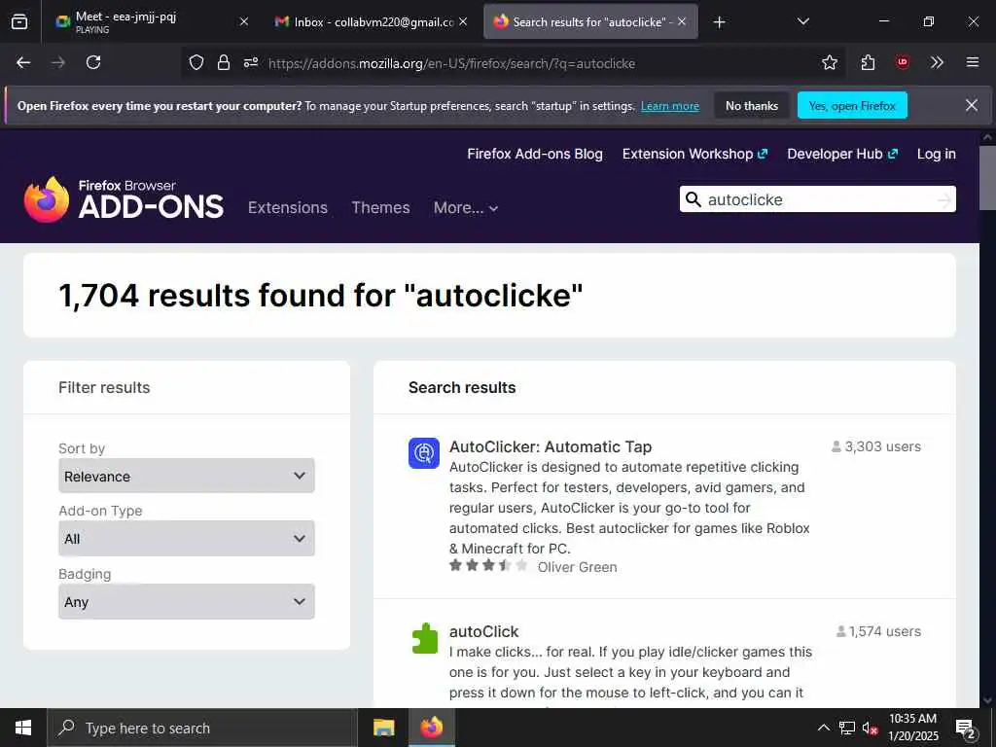
Task: Open site permissions icon in address bar
Action: tap(251, 62)
